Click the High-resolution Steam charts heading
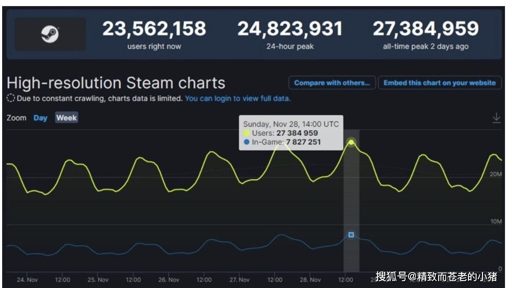The width and height of the screenshot is (510, 288). pos(116,83)
